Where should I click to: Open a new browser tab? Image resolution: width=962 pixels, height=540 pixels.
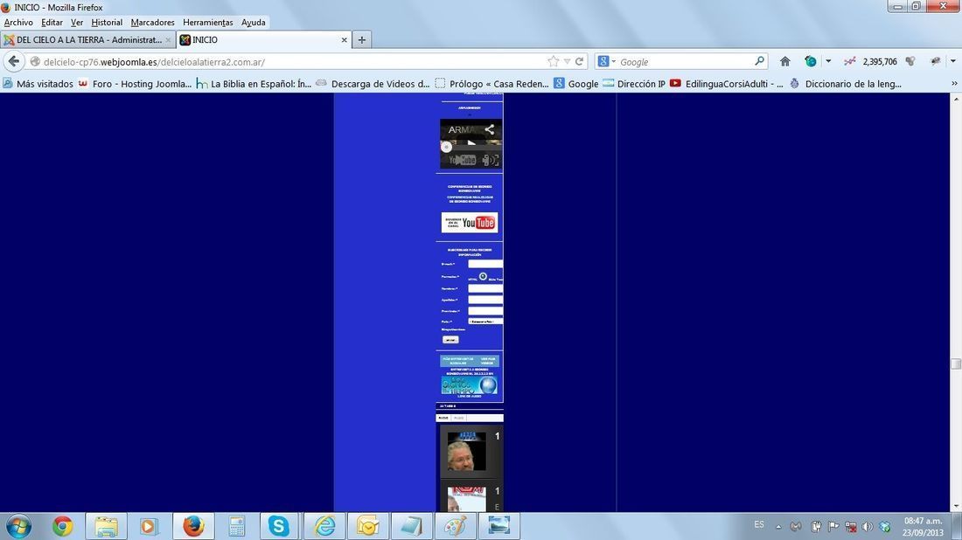[x=362, y=40]
